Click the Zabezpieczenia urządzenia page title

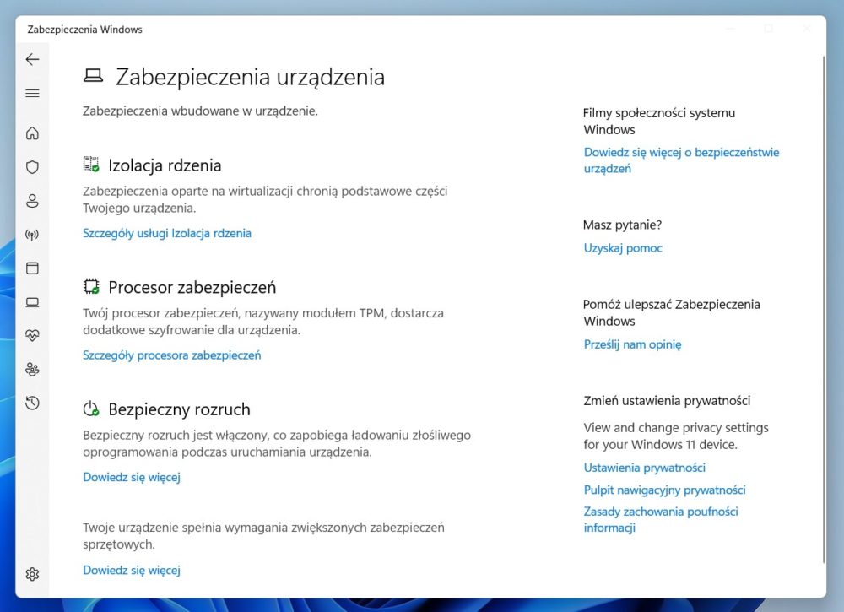point(251,77)
